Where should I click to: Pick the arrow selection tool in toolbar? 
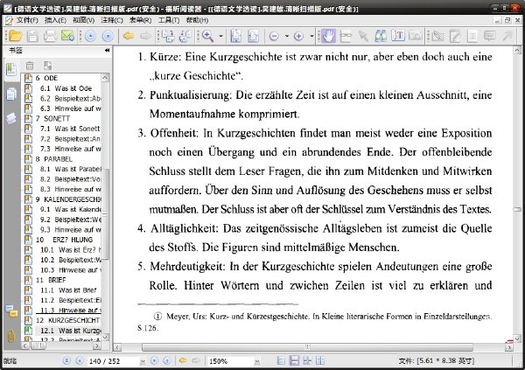(x=363, y=36)
